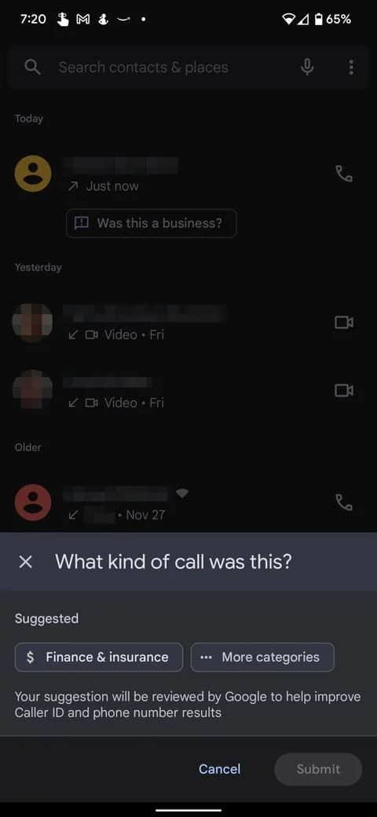The height and width of the screenshot is (817, 377).
Task: Open the red contact avatar from Nov 27
Action: (x=33, y=502)
